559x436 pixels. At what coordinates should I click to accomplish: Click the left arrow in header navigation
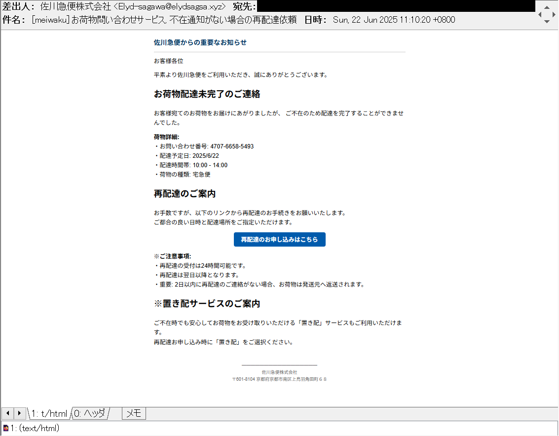click(540, 15)
